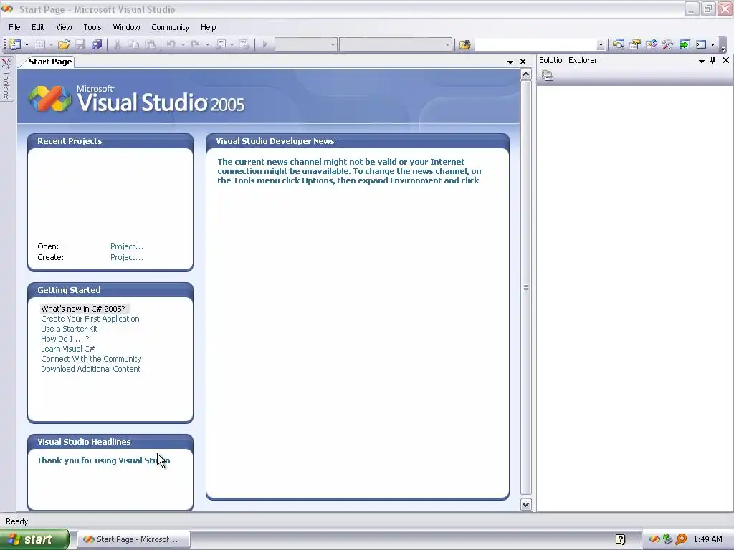Open the Properties Window toolbar icon
The image size is (734, 550).
(x=635, y=44)
